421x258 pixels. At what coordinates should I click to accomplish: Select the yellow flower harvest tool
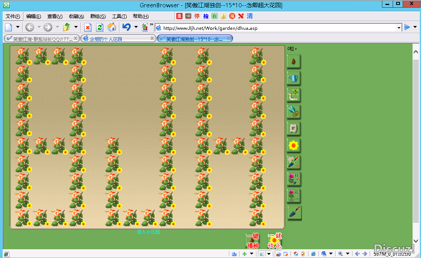pyautogui.click(x=294, y=145)
